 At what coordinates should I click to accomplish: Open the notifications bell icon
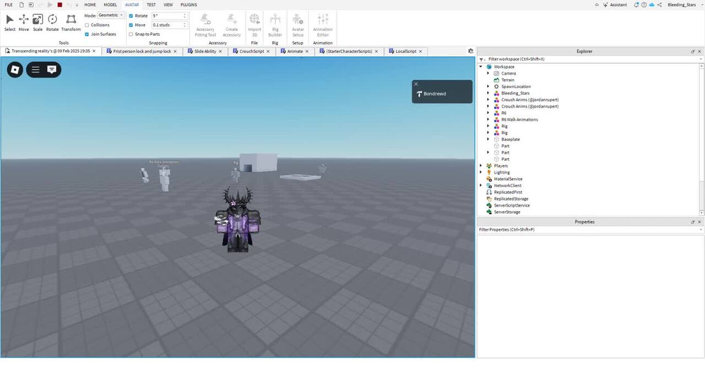(637, 5)
